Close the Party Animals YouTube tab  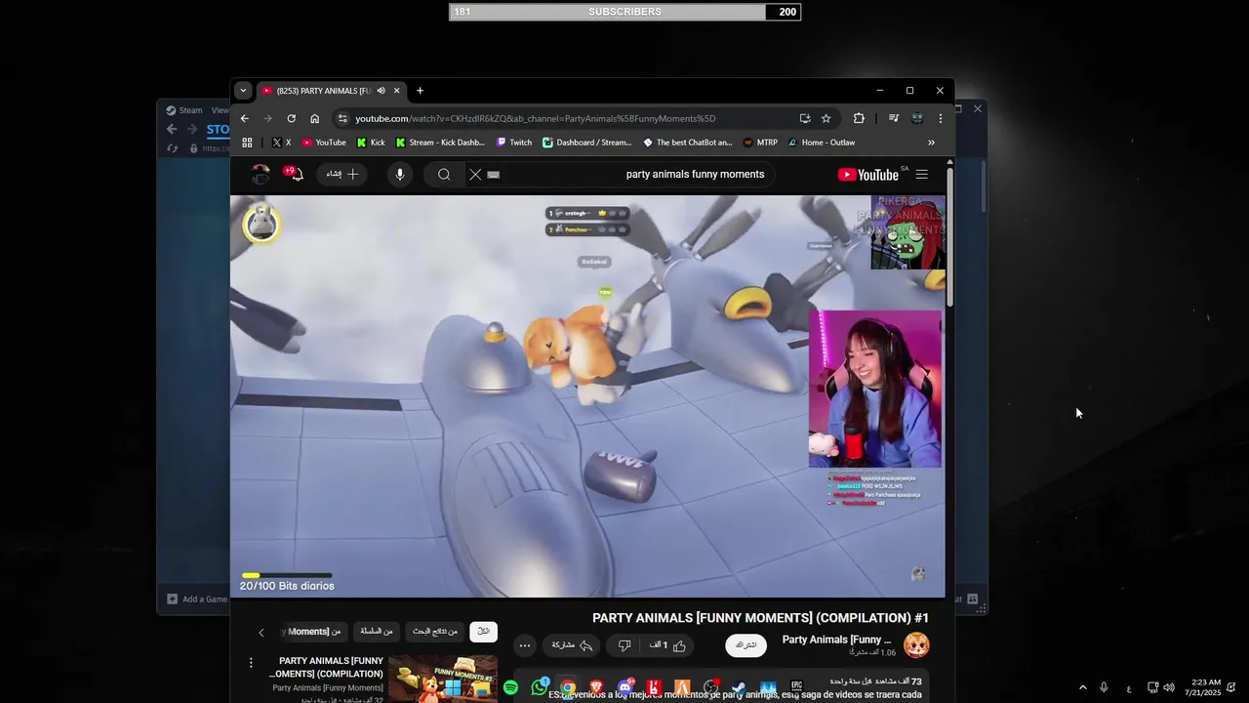[x=396, y=91]
